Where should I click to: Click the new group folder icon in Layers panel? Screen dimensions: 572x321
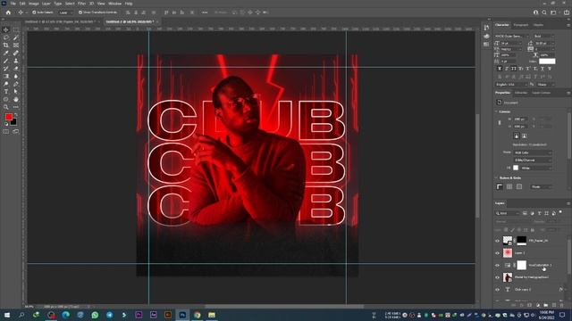pos(545,305)
